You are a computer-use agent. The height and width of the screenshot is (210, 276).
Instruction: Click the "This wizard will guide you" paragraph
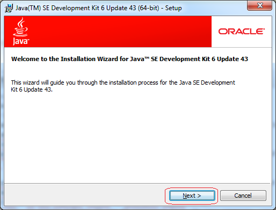point(123,86)
